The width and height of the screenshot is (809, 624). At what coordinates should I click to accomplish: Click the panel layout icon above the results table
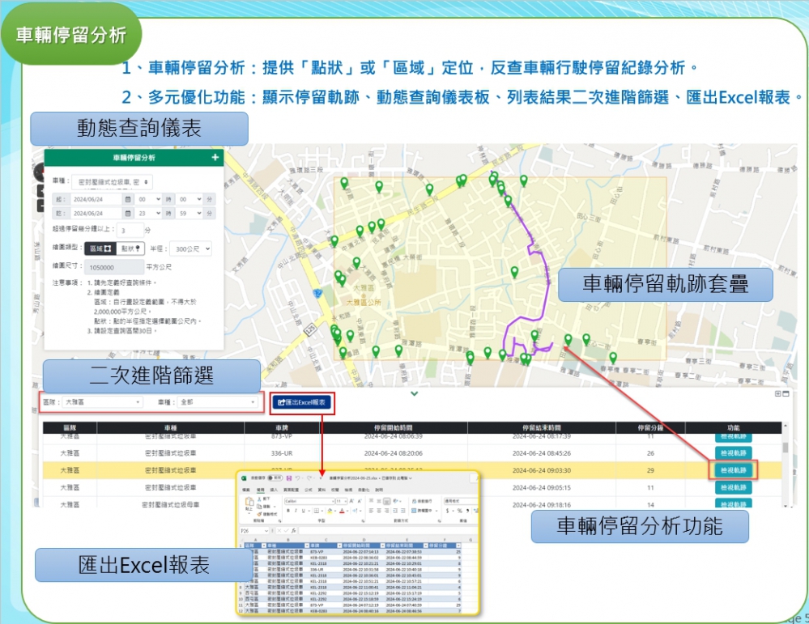point(781,394)
